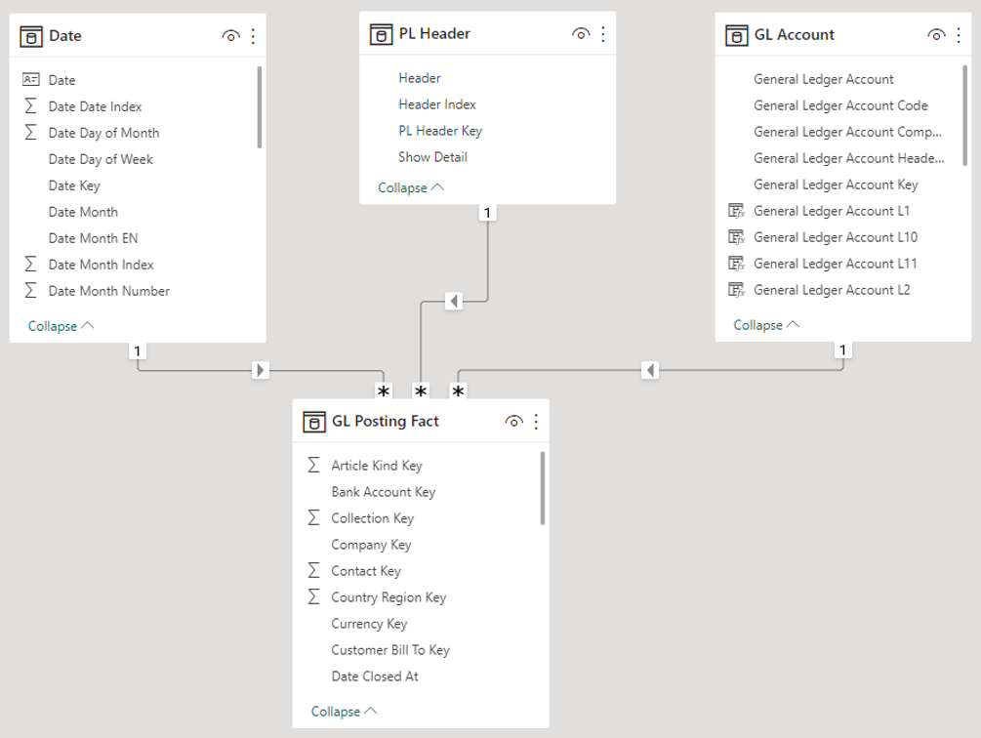This screenshot has width=981, height=738.
Task: Open more options for GL Posting Fact
Action: [x=536, y=422]
